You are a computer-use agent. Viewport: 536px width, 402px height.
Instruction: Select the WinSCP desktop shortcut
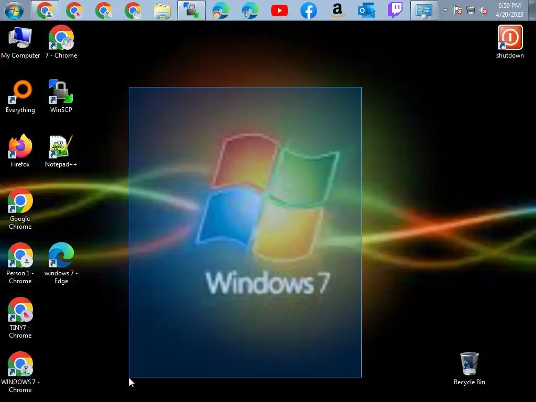(x=61, y=96)
